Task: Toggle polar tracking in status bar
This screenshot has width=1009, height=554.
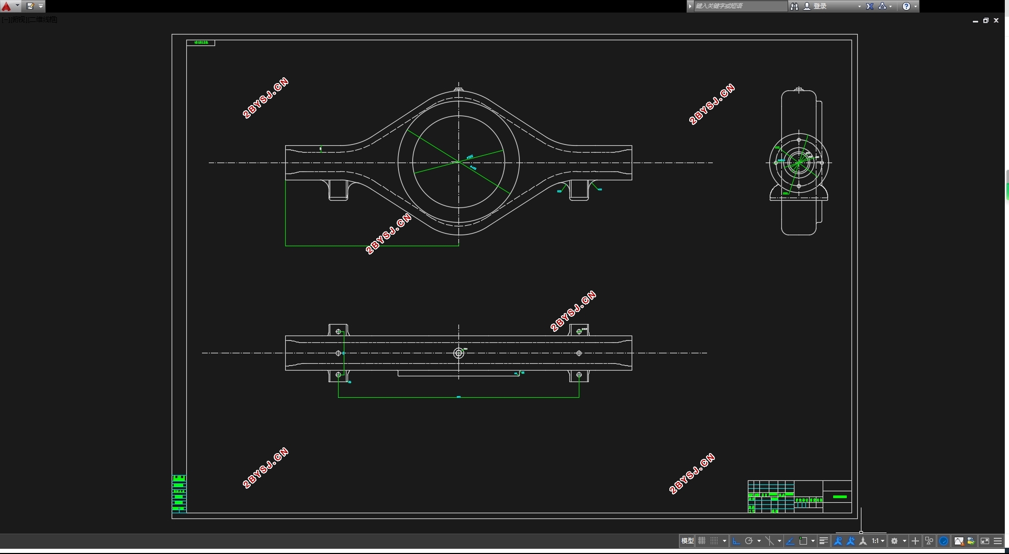Action: pyautogui.click(x=749, y=541)
